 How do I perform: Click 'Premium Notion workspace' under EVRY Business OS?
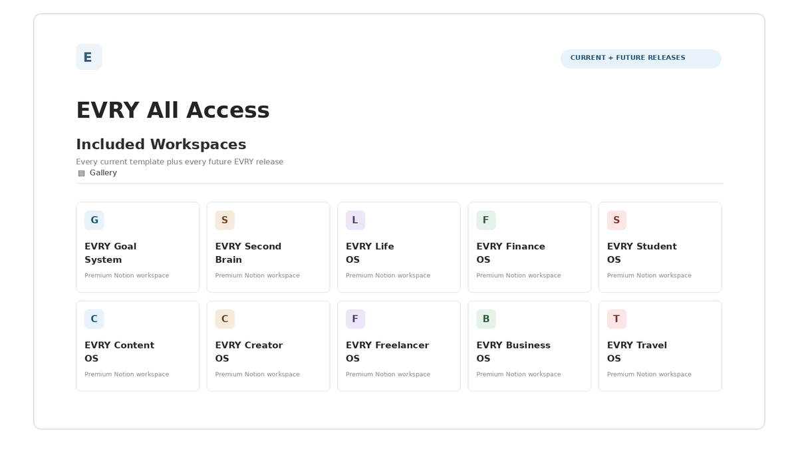tap(519, 374)
